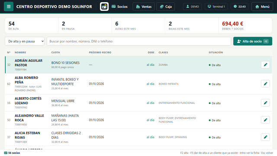Open the Caja section
This screenshot has width=277, height=156.
point(166,6)
